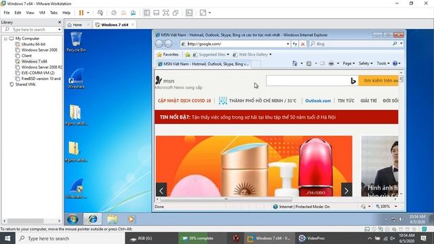
Task: Open the VMware View menu
Action: (30, 13)
